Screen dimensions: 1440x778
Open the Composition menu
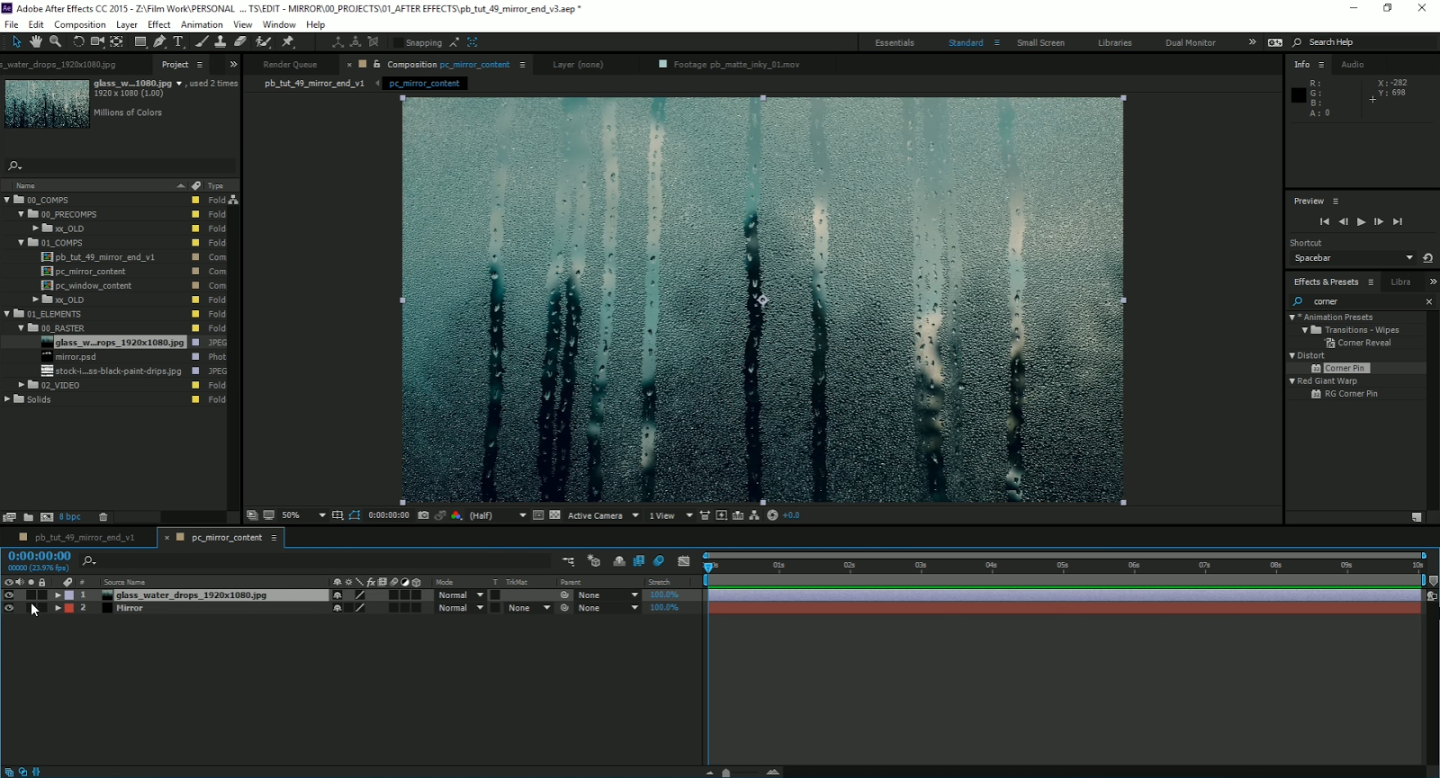79,24
